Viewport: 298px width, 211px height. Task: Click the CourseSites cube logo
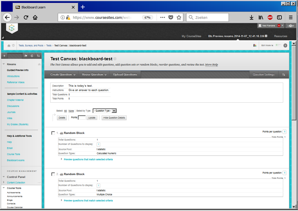[12, 28]
